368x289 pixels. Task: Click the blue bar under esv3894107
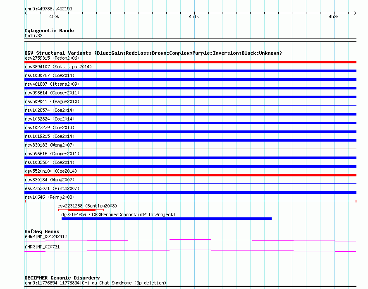point(190,71)
